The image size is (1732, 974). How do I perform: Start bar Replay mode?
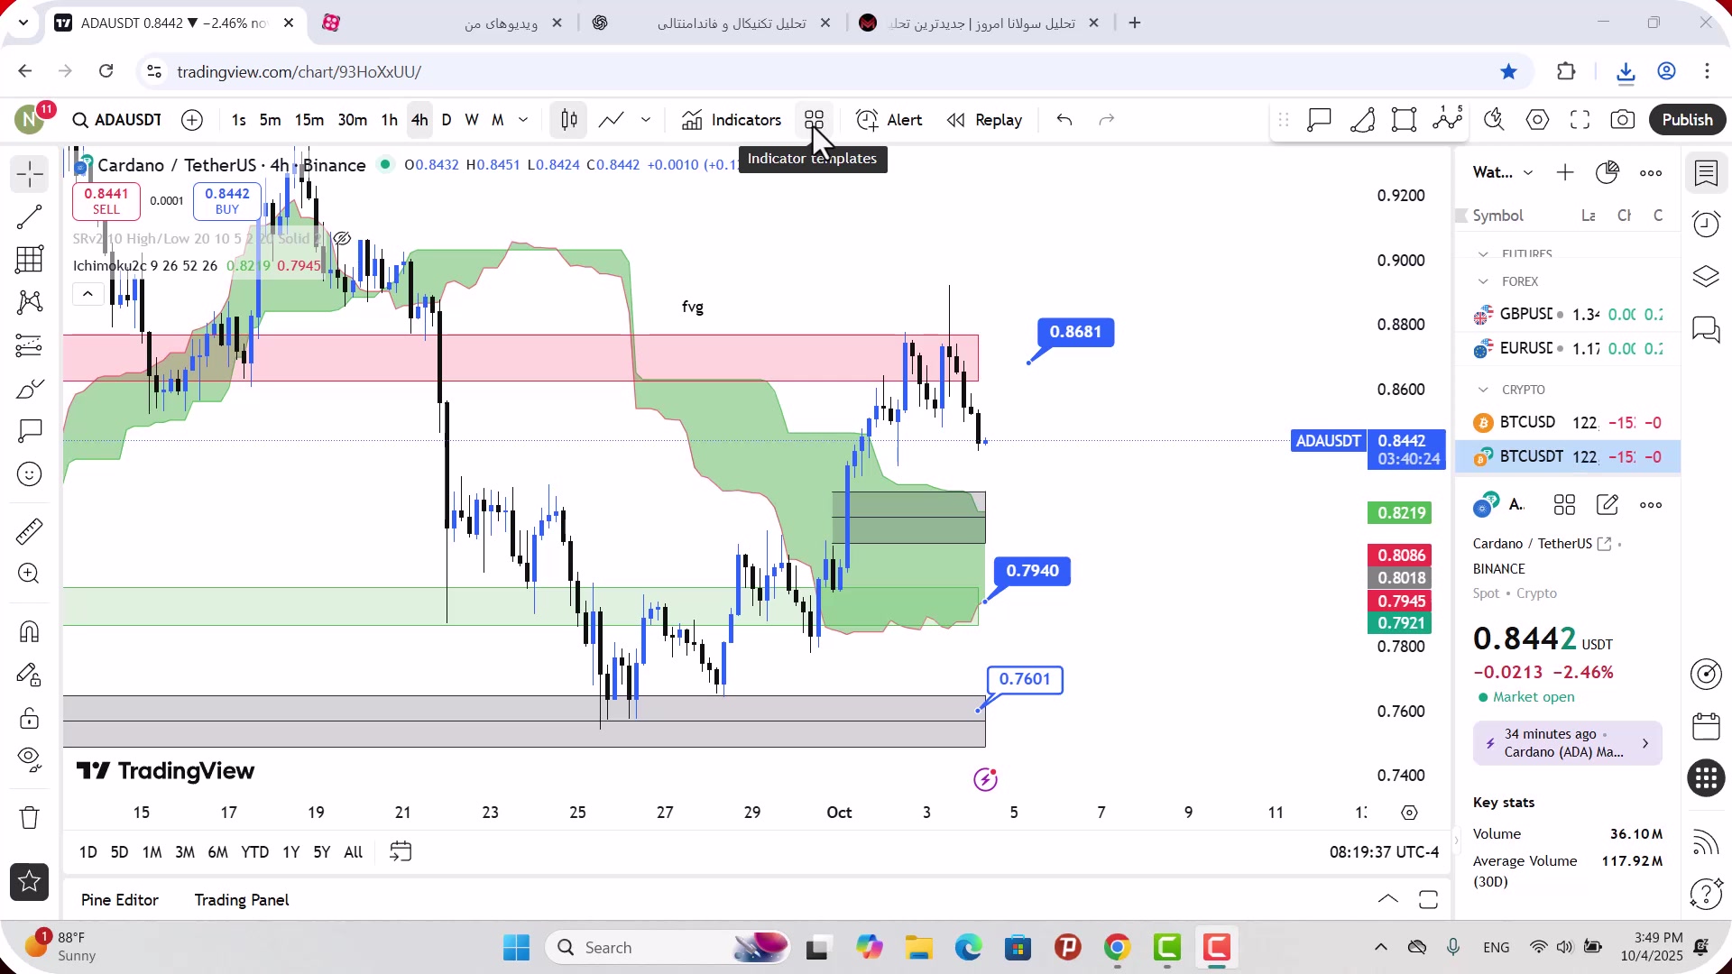(984, 120)
